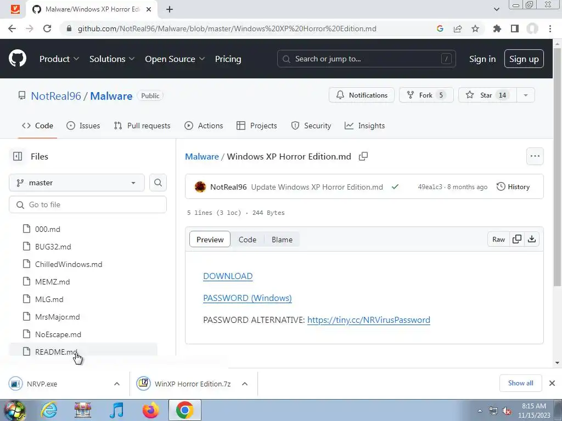Fork the repository button
The width and height of the screenshot is (562, 421).
click(x=426, y=95)
